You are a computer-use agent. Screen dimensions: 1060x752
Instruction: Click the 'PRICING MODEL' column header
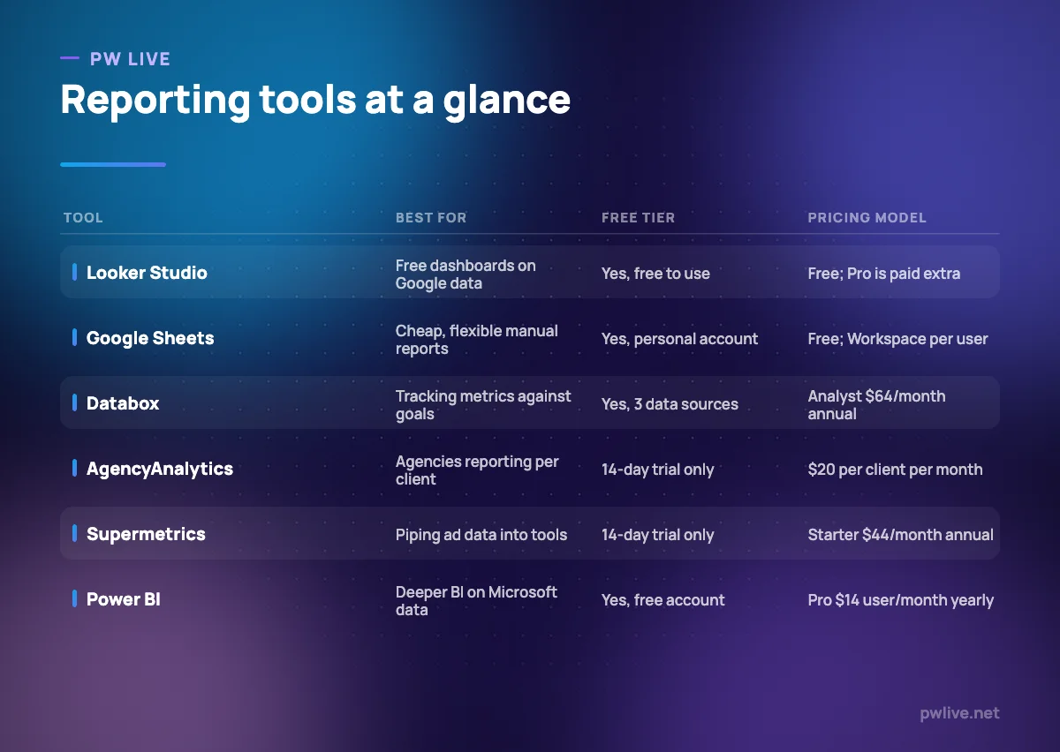pyautogui.click(x=867, y=217)
